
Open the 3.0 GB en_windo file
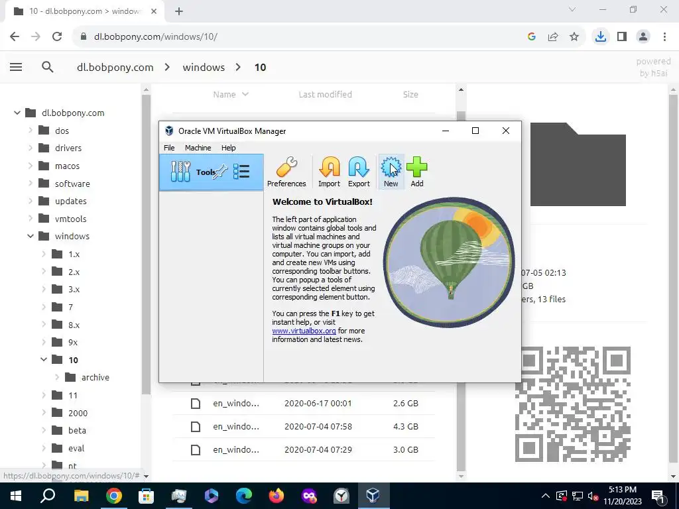304,449
